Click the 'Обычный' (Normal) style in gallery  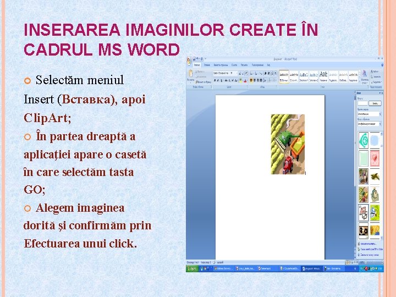284,77
